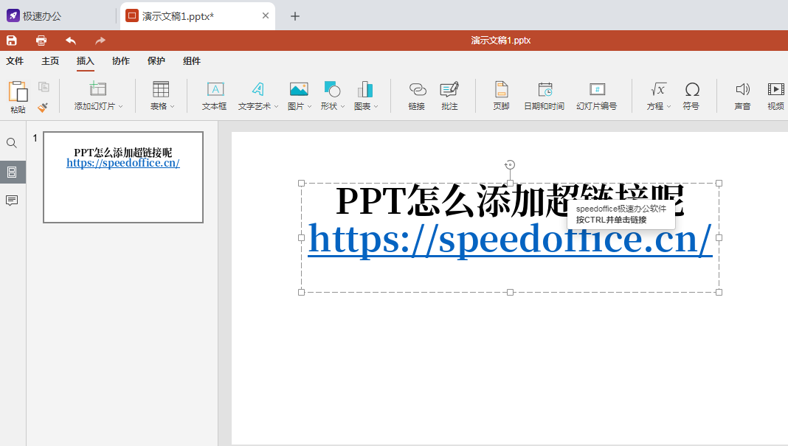Screen dimensions: 788x446
Task: Expand the 方程 dropdown arrow
Action: click(668, 106)
